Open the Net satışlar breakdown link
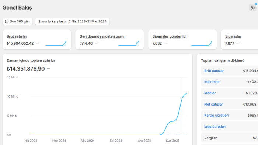The width and height of the screenshot is (258, 145). click(213, 104)
